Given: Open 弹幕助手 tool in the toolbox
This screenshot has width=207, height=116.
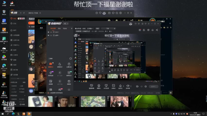Looking at the screenshot, I should (x=51, y=65).
